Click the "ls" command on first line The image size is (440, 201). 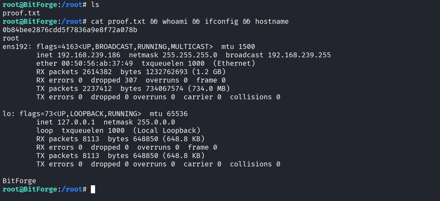point(95,5)
